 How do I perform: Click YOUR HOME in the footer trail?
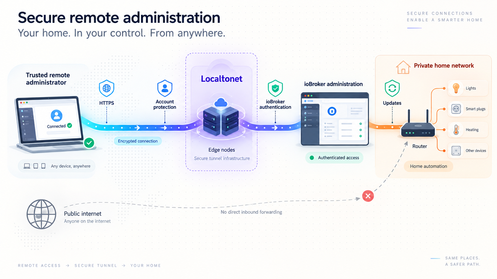[146, 266]
